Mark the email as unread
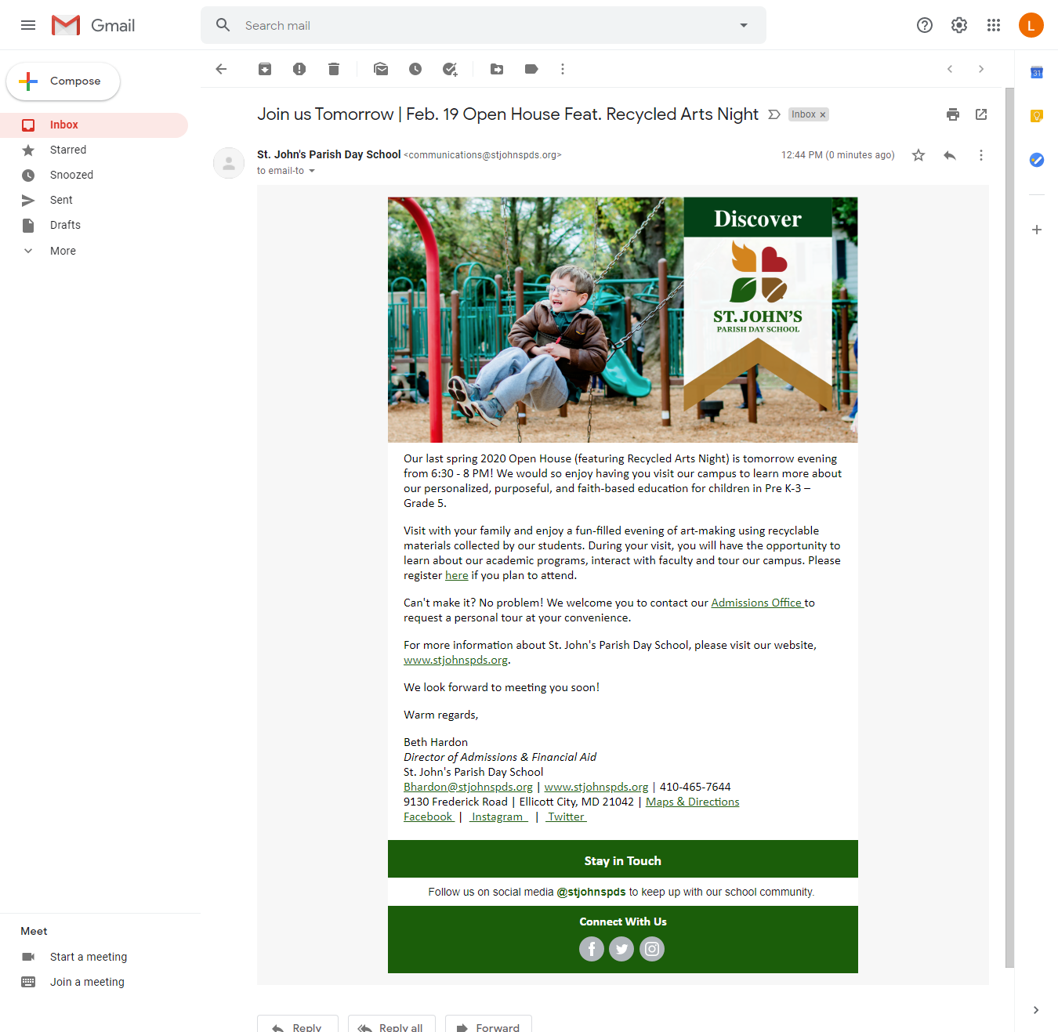The height and width of the screenshot is (1032, 1058). point(381,69)
